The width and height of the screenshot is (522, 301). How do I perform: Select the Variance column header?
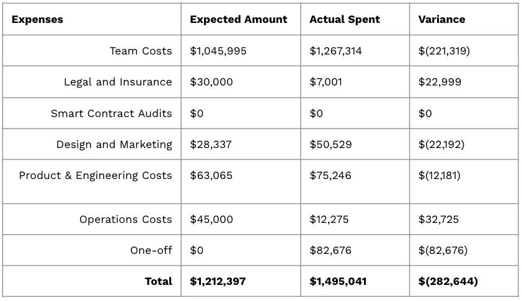441,20
